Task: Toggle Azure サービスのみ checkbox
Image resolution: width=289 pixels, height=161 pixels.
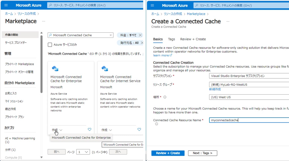Action: (50, 45)
